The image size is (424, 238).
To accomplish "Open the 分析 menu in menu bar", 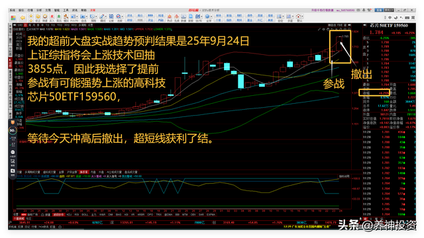I will [x=39, y=10].
